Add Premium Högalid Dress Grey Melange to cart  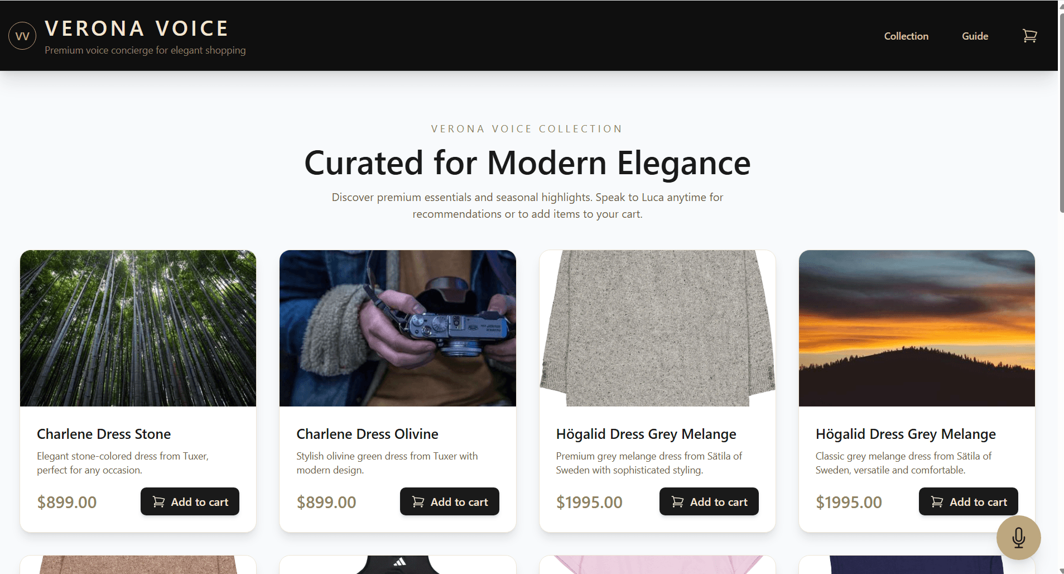click(x=709, y=501)
